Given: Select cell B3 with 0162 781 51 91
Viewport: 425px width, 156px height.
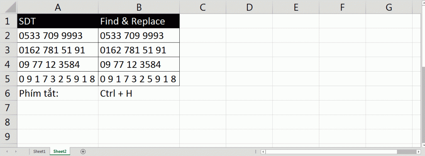Looking at the screenshot, I should tap(139, 50).
